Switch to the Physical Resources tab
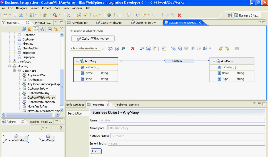The width and height of the screenshot is (268, 157). pos(43,22)
